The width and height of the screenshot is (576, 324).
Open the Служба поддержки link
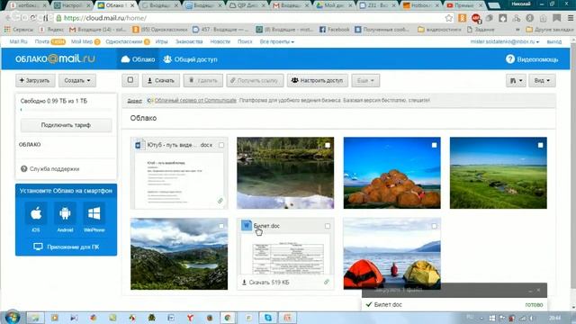coord(54,169)
